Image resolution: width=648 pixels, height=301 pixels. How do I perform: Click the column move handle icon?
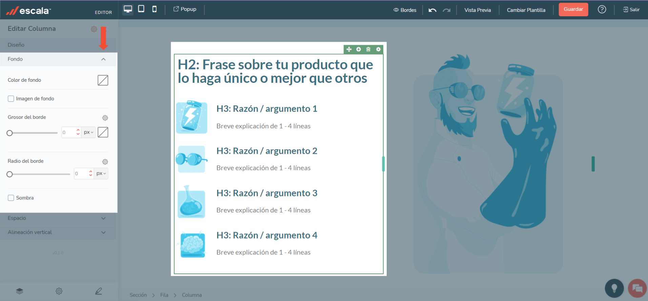[349, 50]
